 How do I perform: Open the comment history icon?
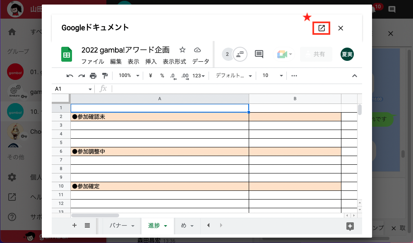259,54
